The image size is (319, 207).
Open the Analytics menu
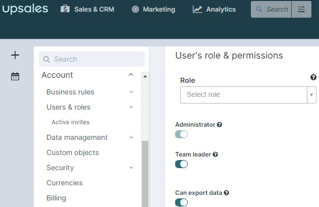(214, 9)
